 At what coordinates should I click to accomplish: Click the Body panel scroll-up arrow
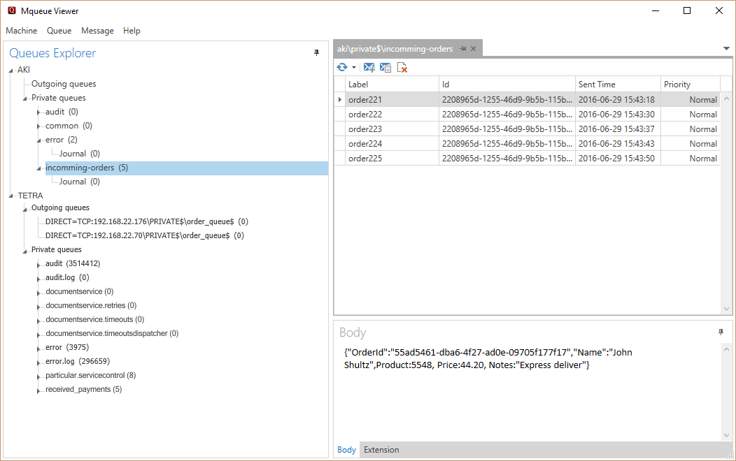pos(726,349)
